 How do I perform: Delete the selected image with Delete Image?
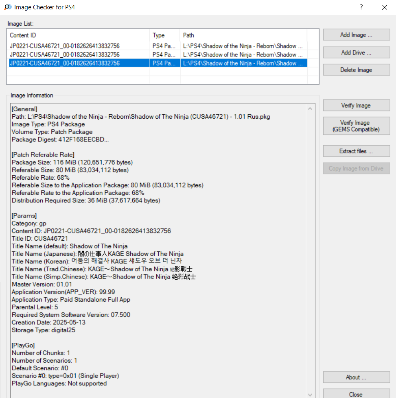(357, 70)
